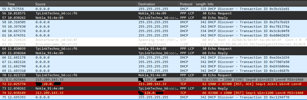
Task: Sort by the Info column header
Action: coord(257,4)
